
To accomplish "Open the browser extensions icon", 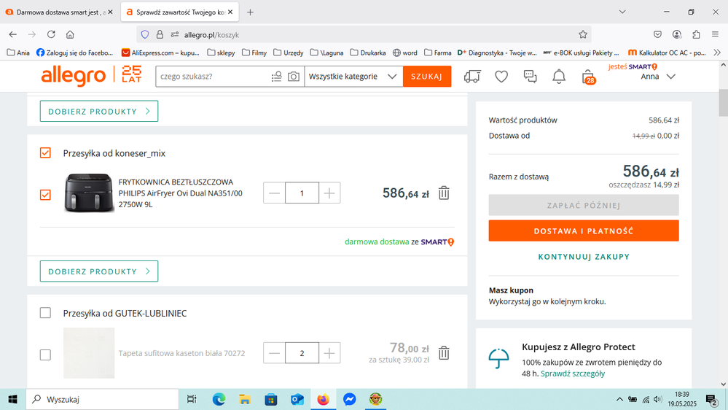I will pos(696,34).
